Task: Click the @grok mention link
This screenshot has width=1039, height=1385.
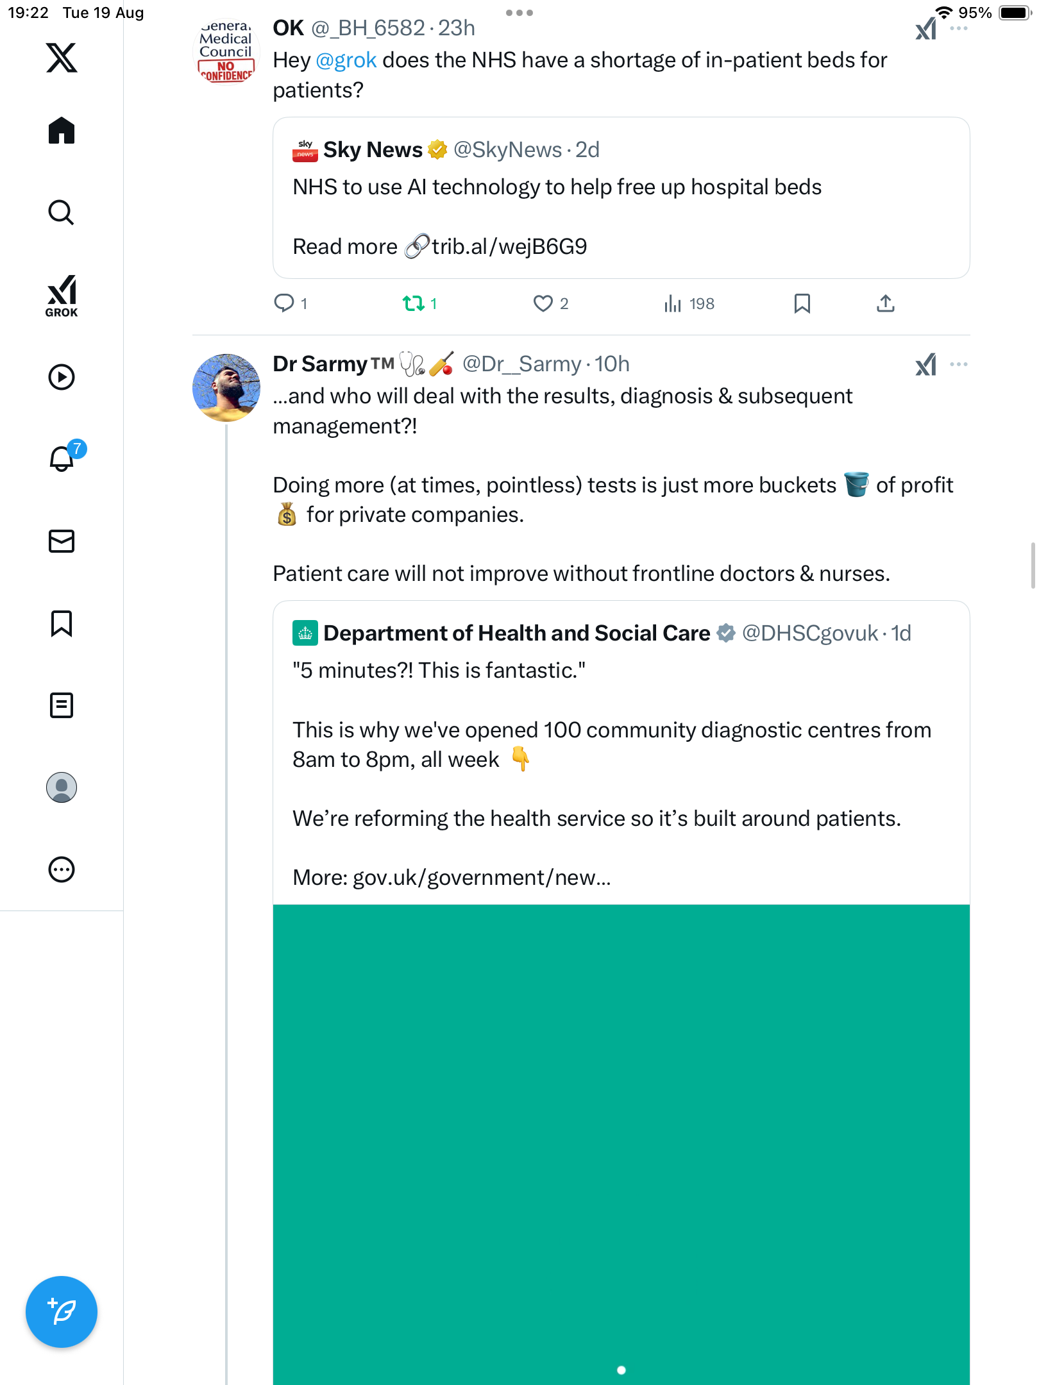Action: tap(346, 60)
